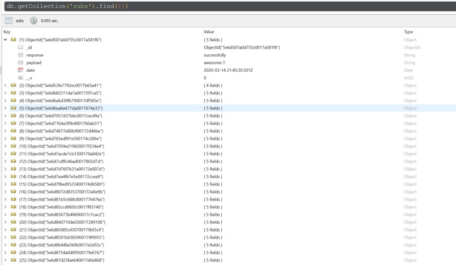Expand document (24) chevron

[5, 253]
